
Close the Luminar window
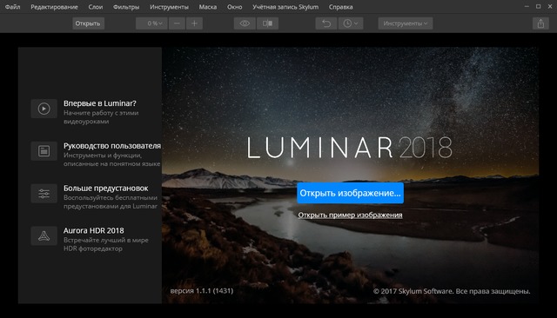(x=550, y=6)
